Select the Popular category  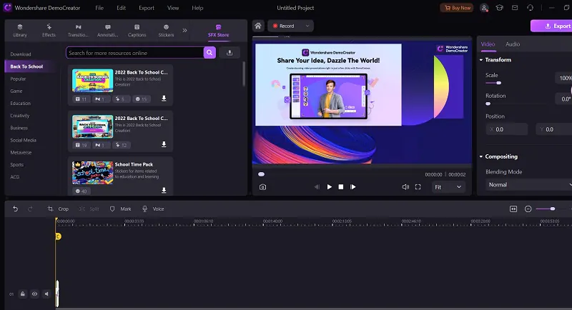pyautogui.click(x=18, y=79)
